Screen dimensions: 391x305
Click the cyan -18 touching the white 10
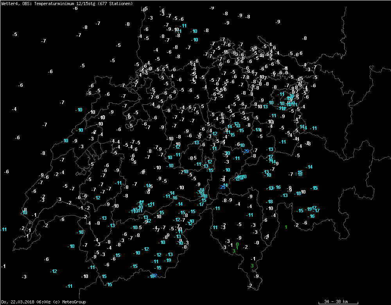[297, 194]
